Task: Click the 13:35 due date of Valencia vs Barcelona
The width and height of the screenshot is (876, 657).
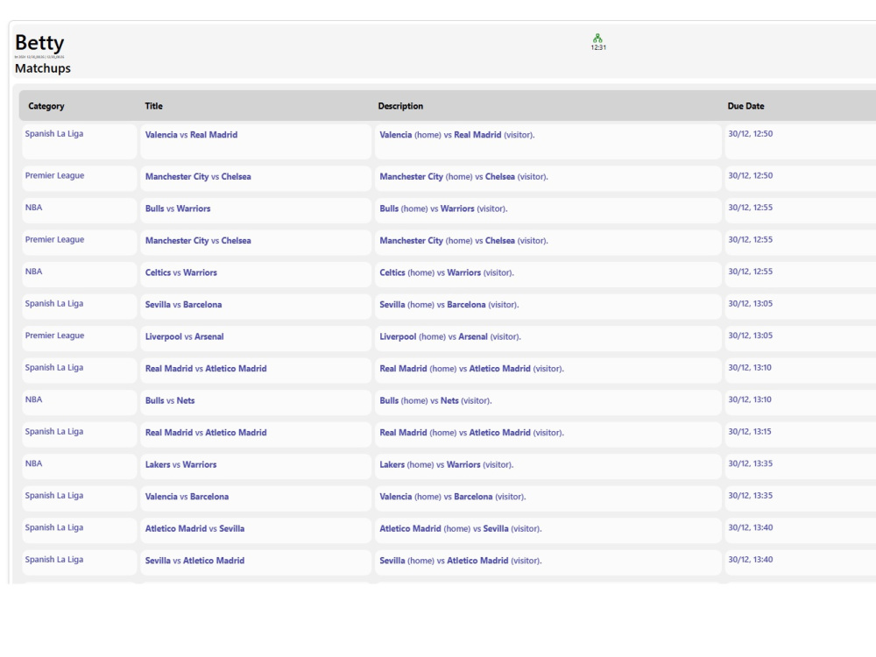Action: pyautogui.click(x=751, y=496)
